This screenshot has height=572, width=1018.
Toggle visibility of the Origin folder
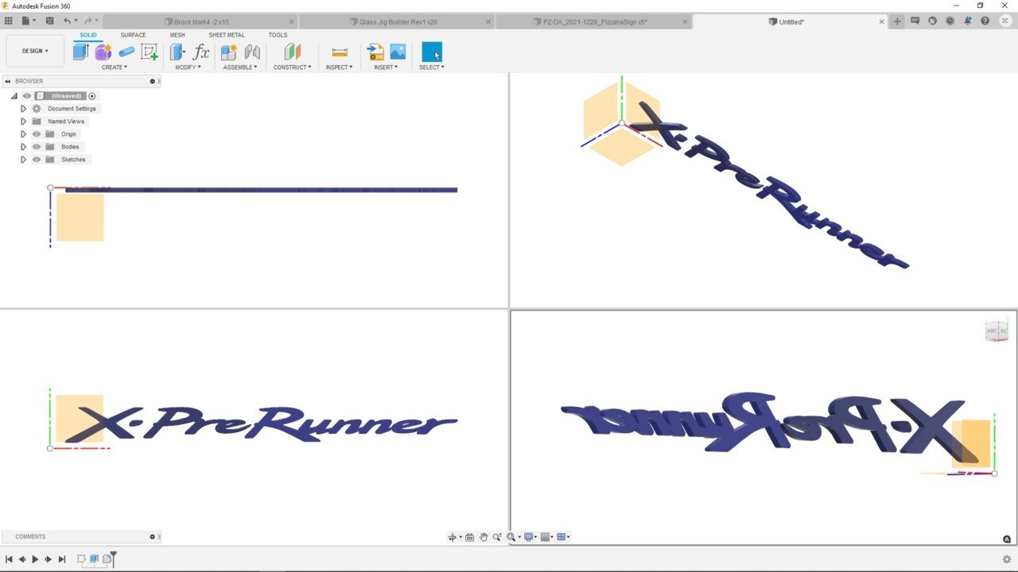(x=37, y=134)
